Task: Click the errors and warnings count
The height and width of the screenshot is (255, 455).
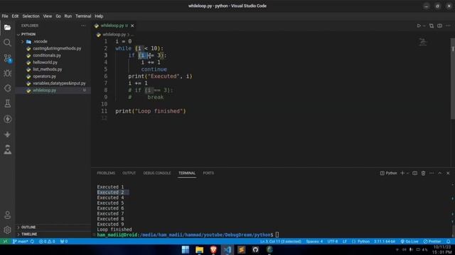Action: tap(47, 242)
